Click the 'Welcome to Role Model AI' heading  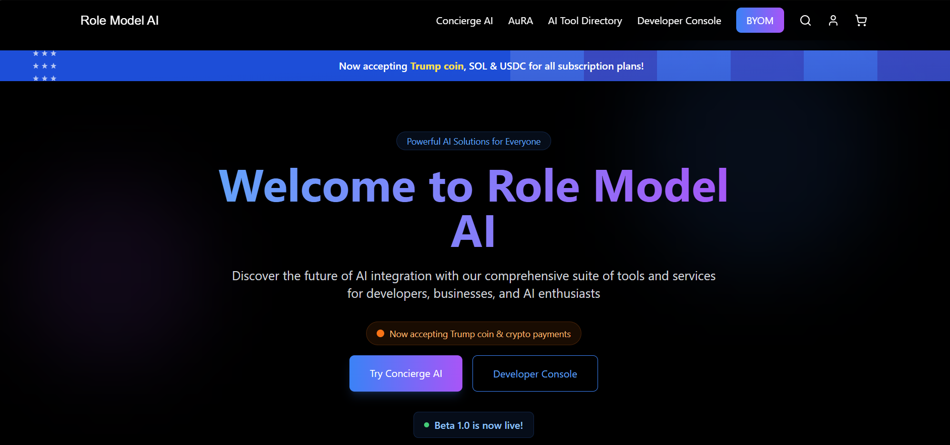point(473,209)
